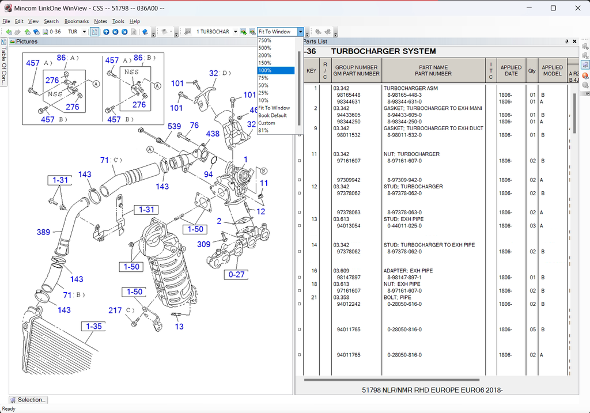
Task: Collapse the Fit To Window zoom dropdown
Action: pyautogui.click(x=300, y=32)
